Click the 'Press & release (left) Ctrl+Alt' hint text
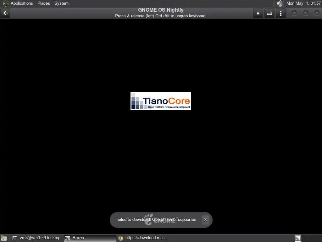Image resolution: width=322 pixels, height=242 pixels. click(161, 16)
